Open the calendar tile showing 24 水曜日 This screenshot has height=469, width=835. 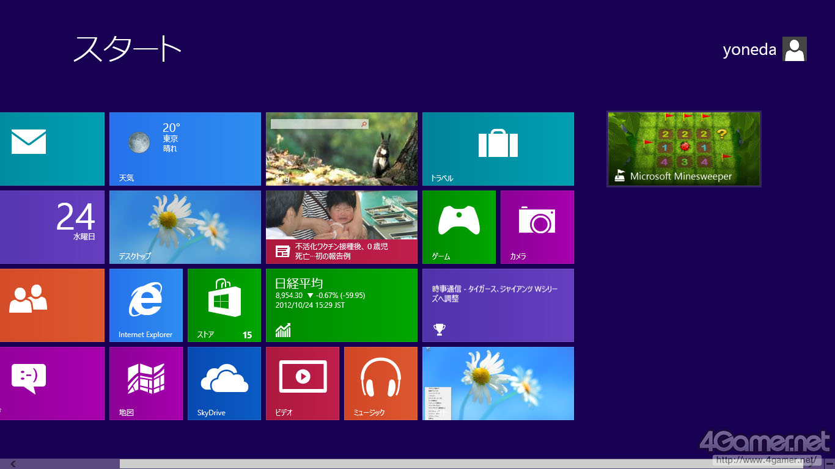coord(52,227)
